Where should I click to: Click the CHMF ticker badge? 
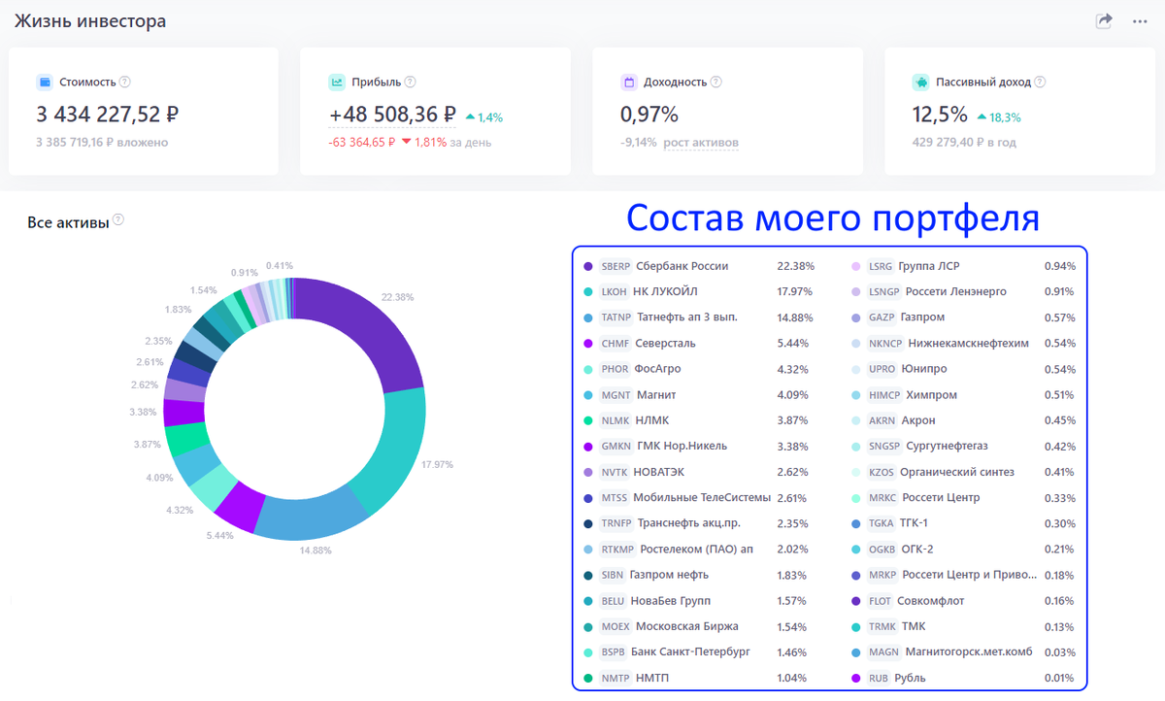coord(616,343)
